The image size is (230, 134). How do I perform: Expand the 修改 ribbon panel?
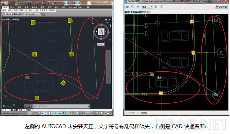point(10,10)
